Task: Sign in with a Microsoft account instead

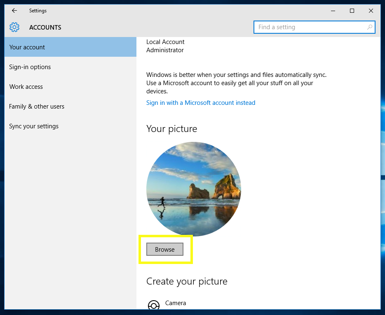Action: click(201, 102)
